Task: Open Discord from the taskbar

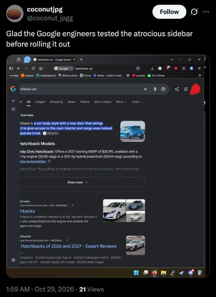Action: click(x=191, y=272)
